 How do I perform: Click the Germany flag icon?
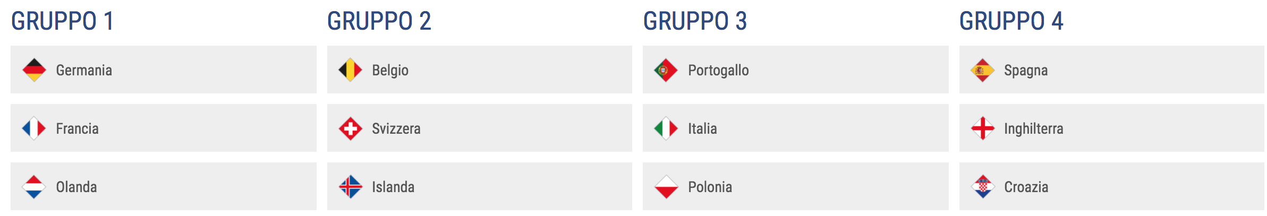34,70
